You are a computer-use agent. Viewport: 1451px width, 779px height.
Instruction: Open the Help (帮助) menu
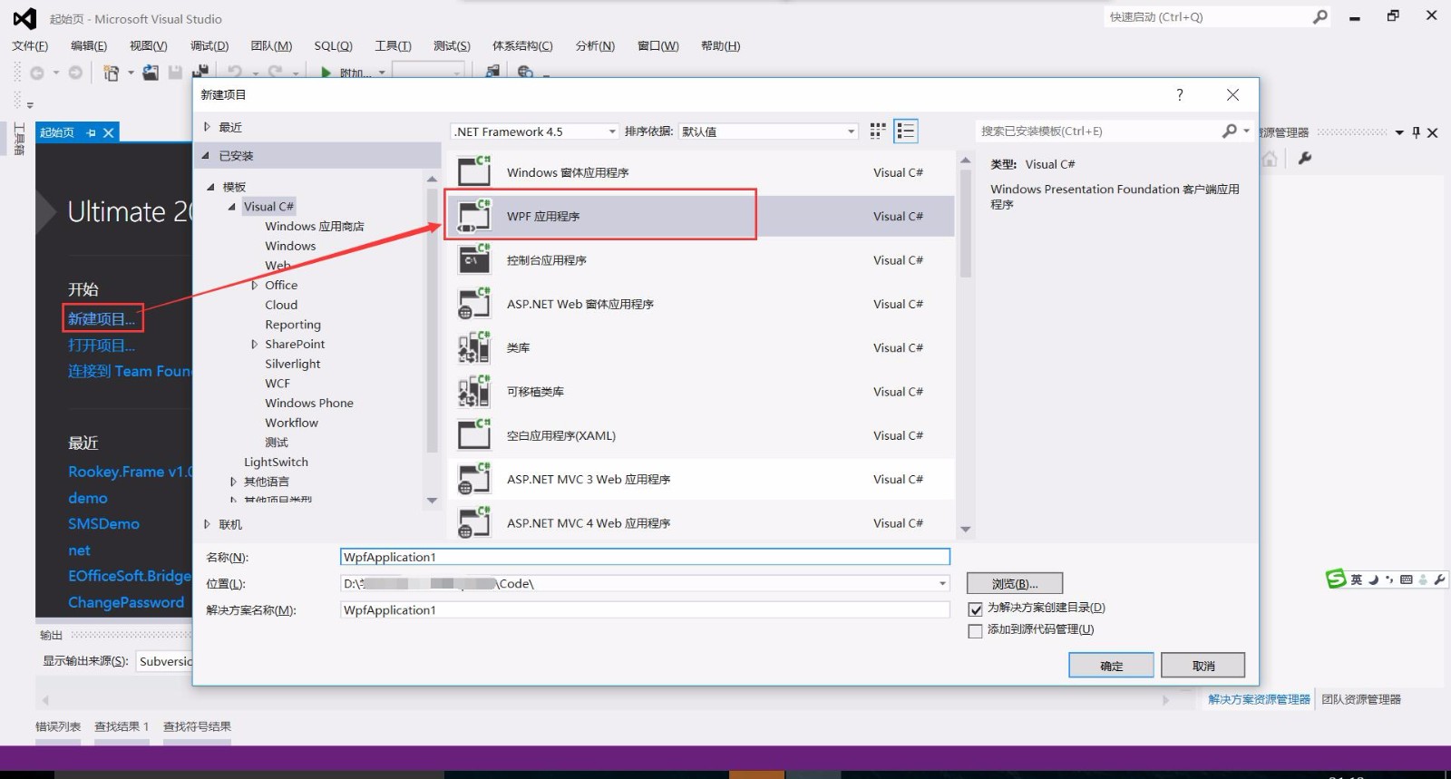[x=721, y=46]
